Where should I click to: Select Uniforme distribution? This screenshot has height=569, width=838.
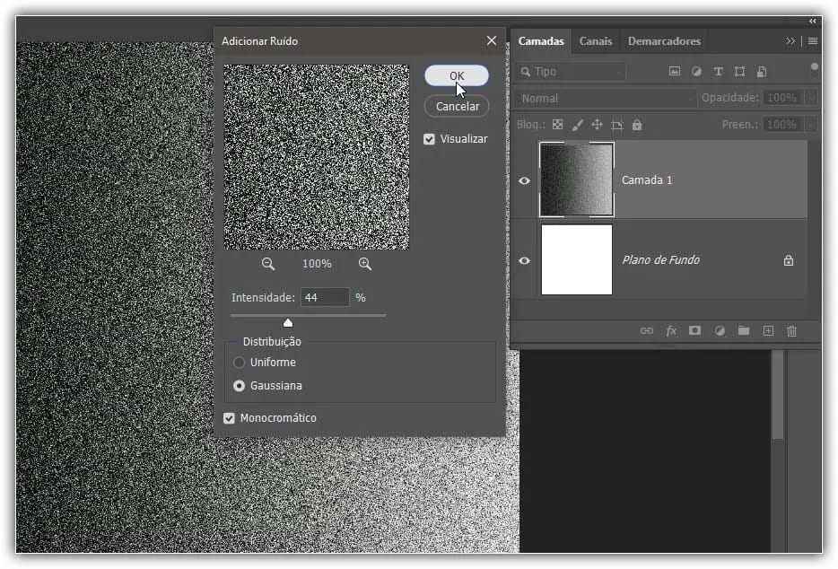(x=239, y=363)
